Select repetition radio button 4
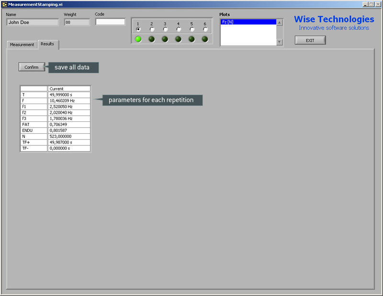Image resolution: width=383 pixels, height=296 pixels. (178, 29)
